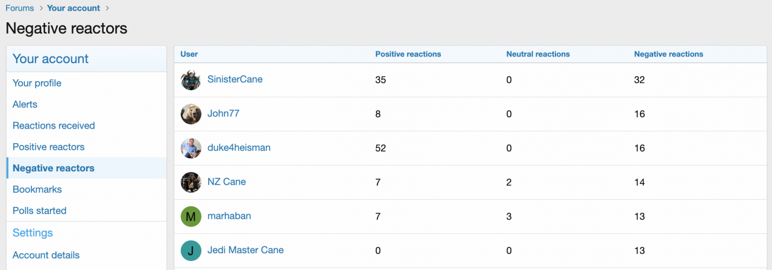
Task: Click John77's bear avatar
Action: pos(191,114)
